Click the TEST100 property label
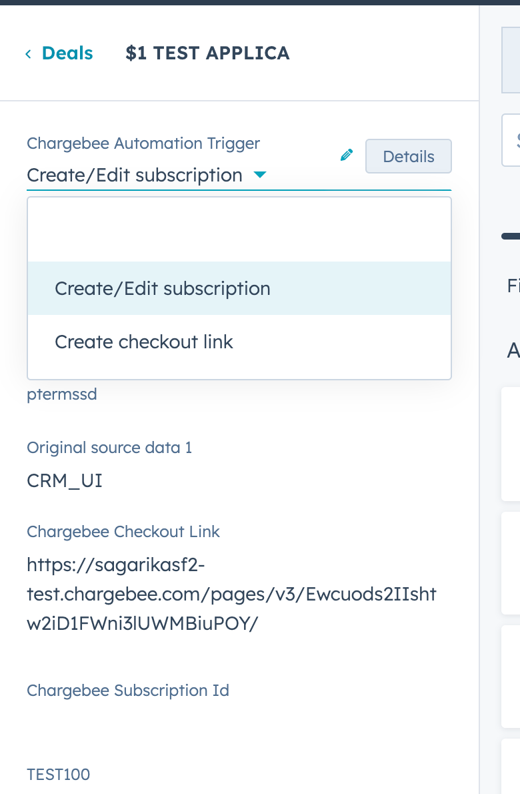Image resolution: width=520 pixels, height=794 pixels. 58,774
